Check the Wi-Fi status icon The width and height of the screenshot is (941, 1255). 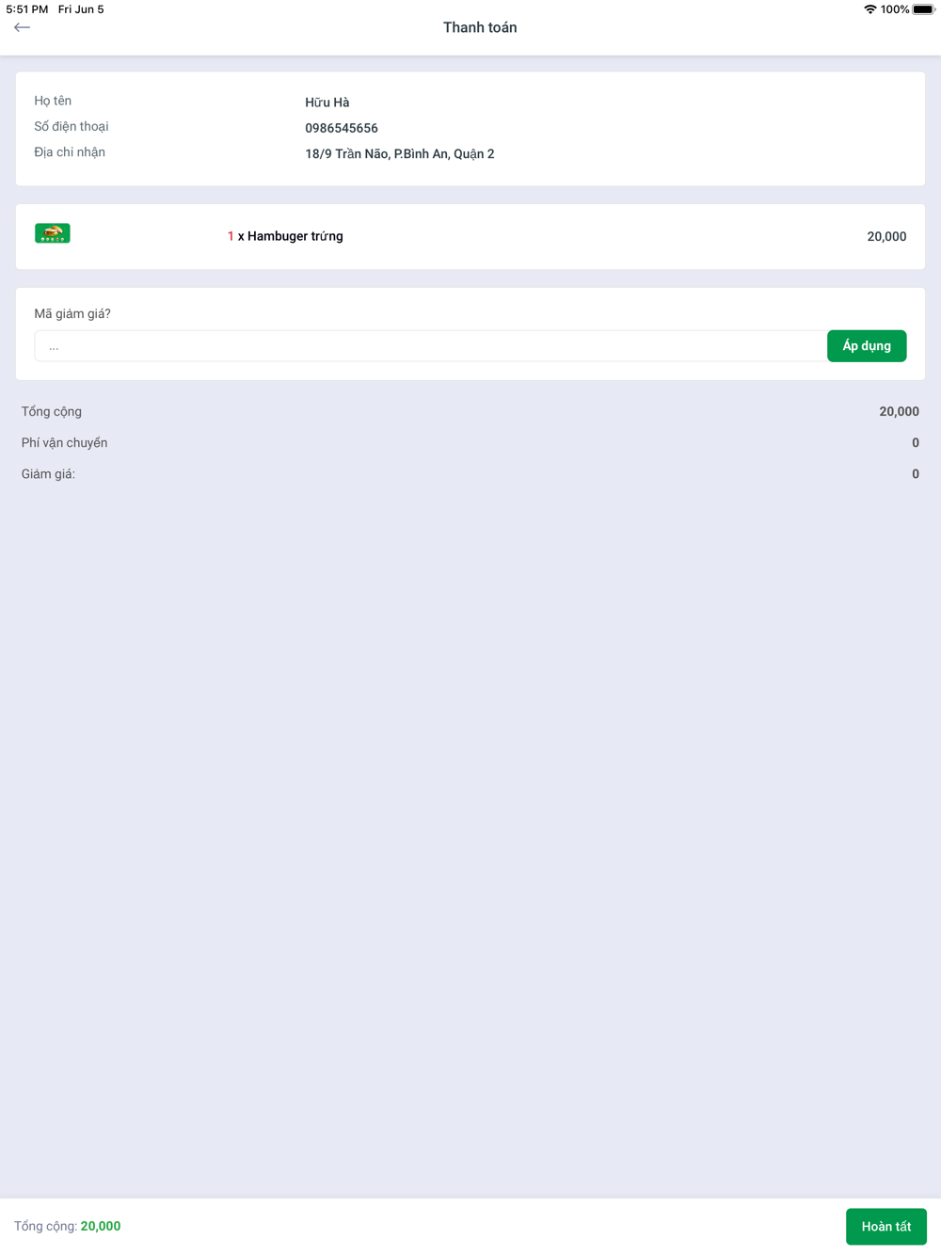(x=869, y=9)
